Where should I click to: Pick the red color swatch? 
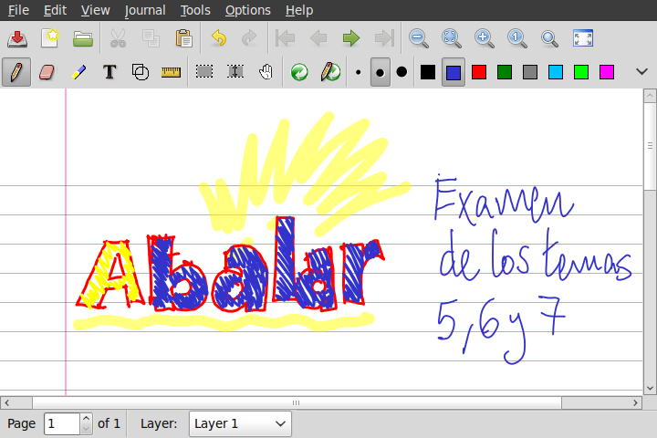point(479,72)
